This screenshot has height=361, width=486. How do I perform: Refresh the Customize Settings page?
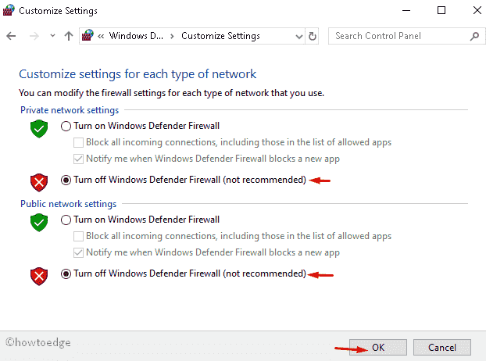point(313,36)
